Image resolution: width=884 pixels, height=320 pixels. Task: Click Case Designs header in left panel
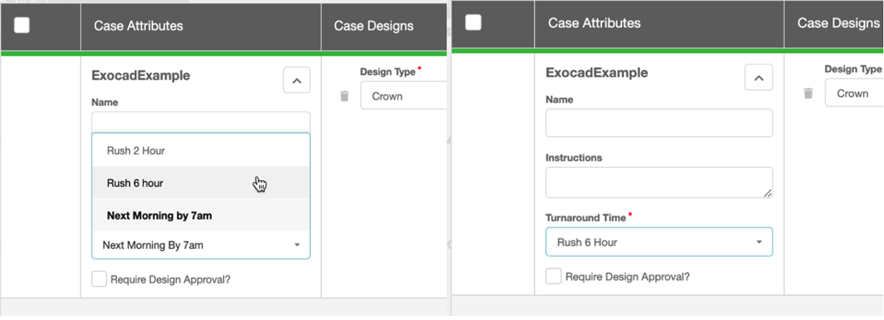(373, 26)
